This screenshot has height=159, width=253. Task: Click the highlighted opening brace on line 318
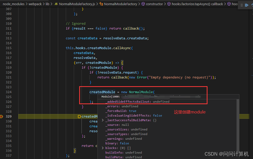[122, 63]
